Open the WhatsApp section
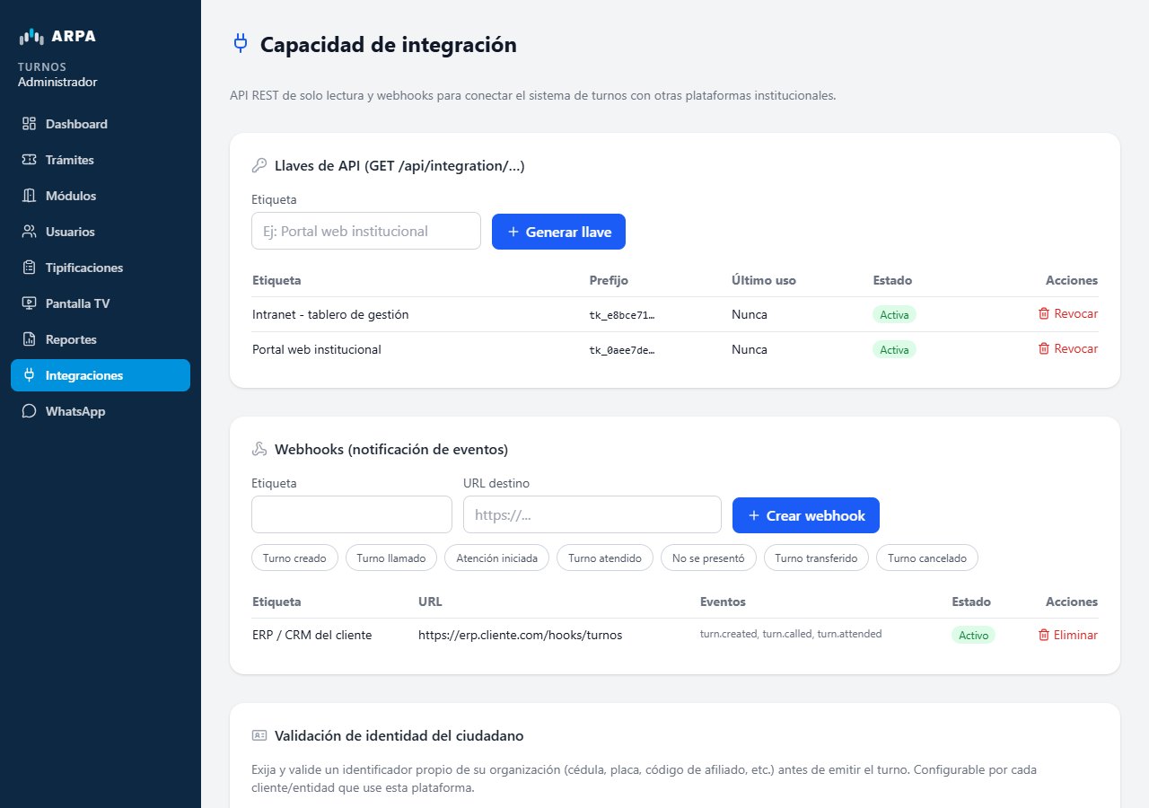This screenshot has width=1149, height=808. (101, 411)
